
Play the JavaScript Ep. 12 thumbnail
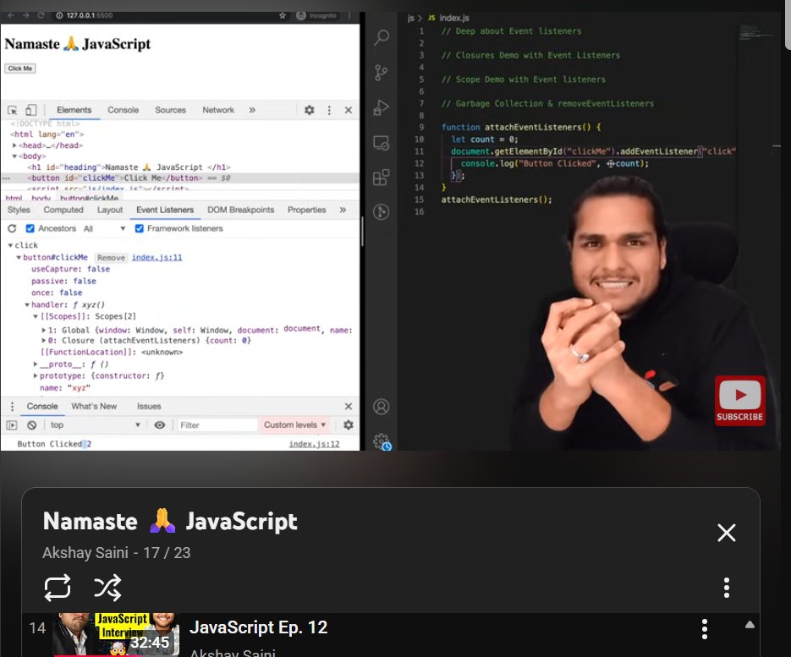pos(116,634)
